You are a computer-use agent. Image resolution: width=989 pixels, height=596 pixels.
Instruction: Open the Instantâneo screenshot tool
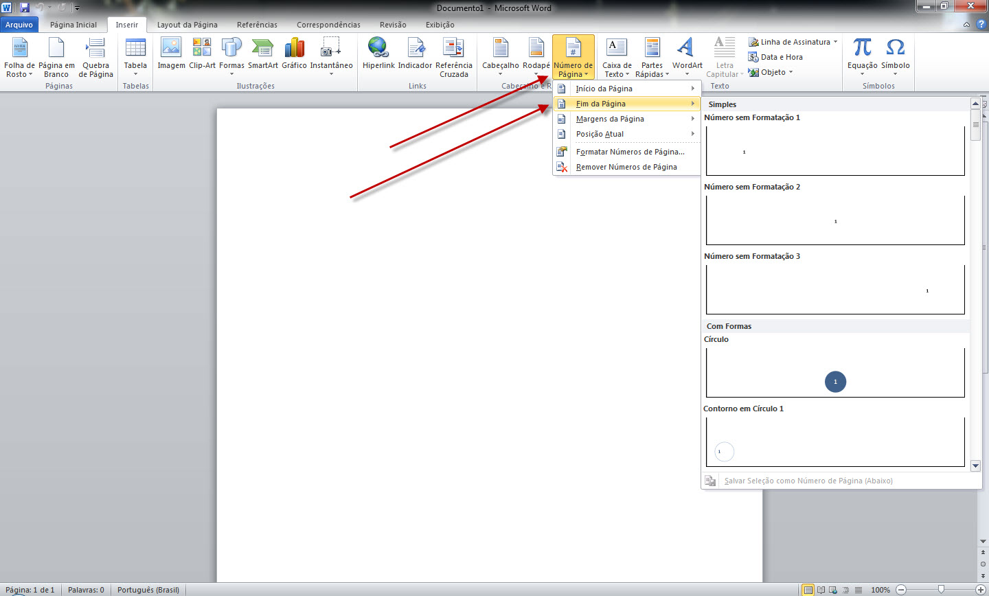331,58
